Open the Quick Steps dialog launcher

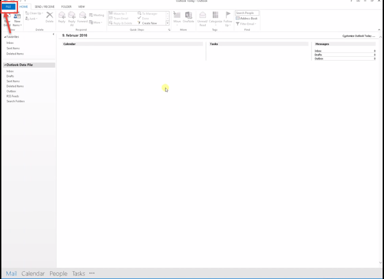tap(169, 30)
